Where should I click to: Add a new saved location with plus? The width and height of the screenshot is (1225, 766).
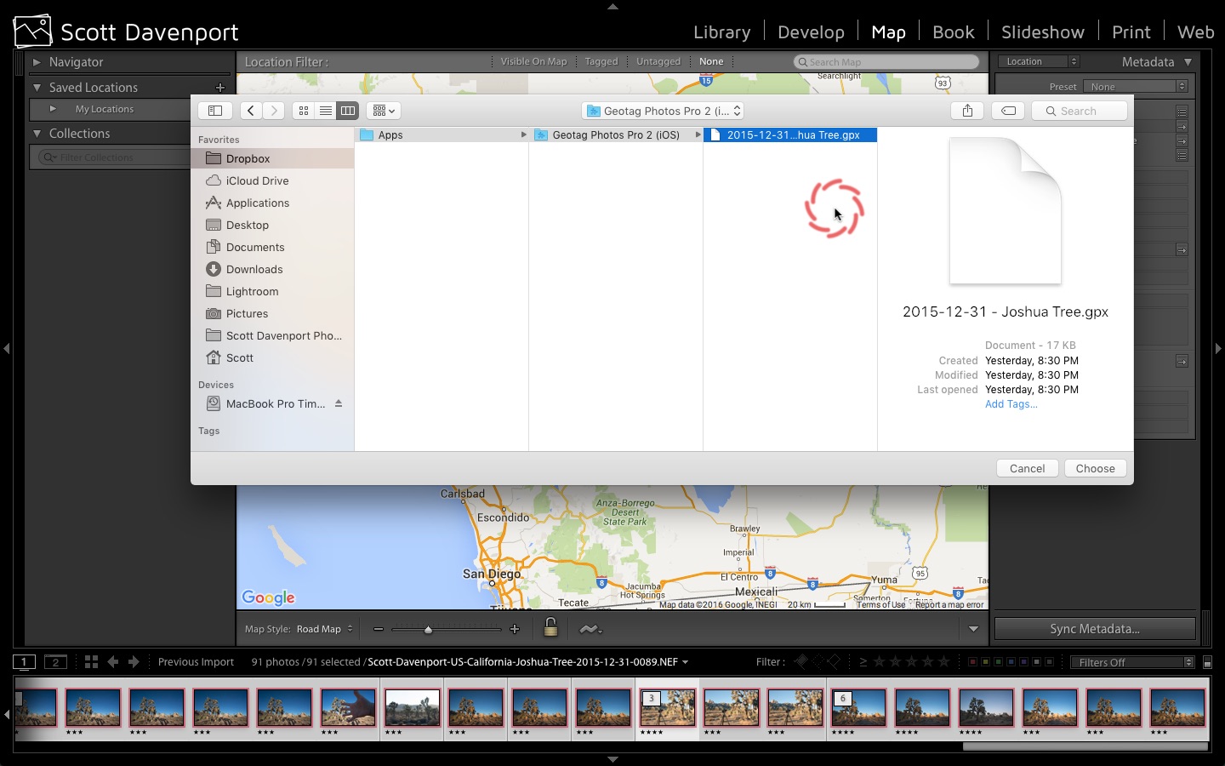pos(220,88)
